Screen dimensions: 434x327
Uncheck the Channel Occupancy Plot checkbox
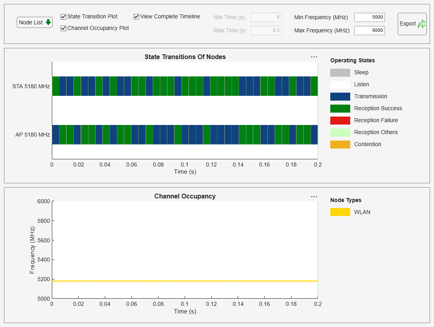tap(63, 28)
